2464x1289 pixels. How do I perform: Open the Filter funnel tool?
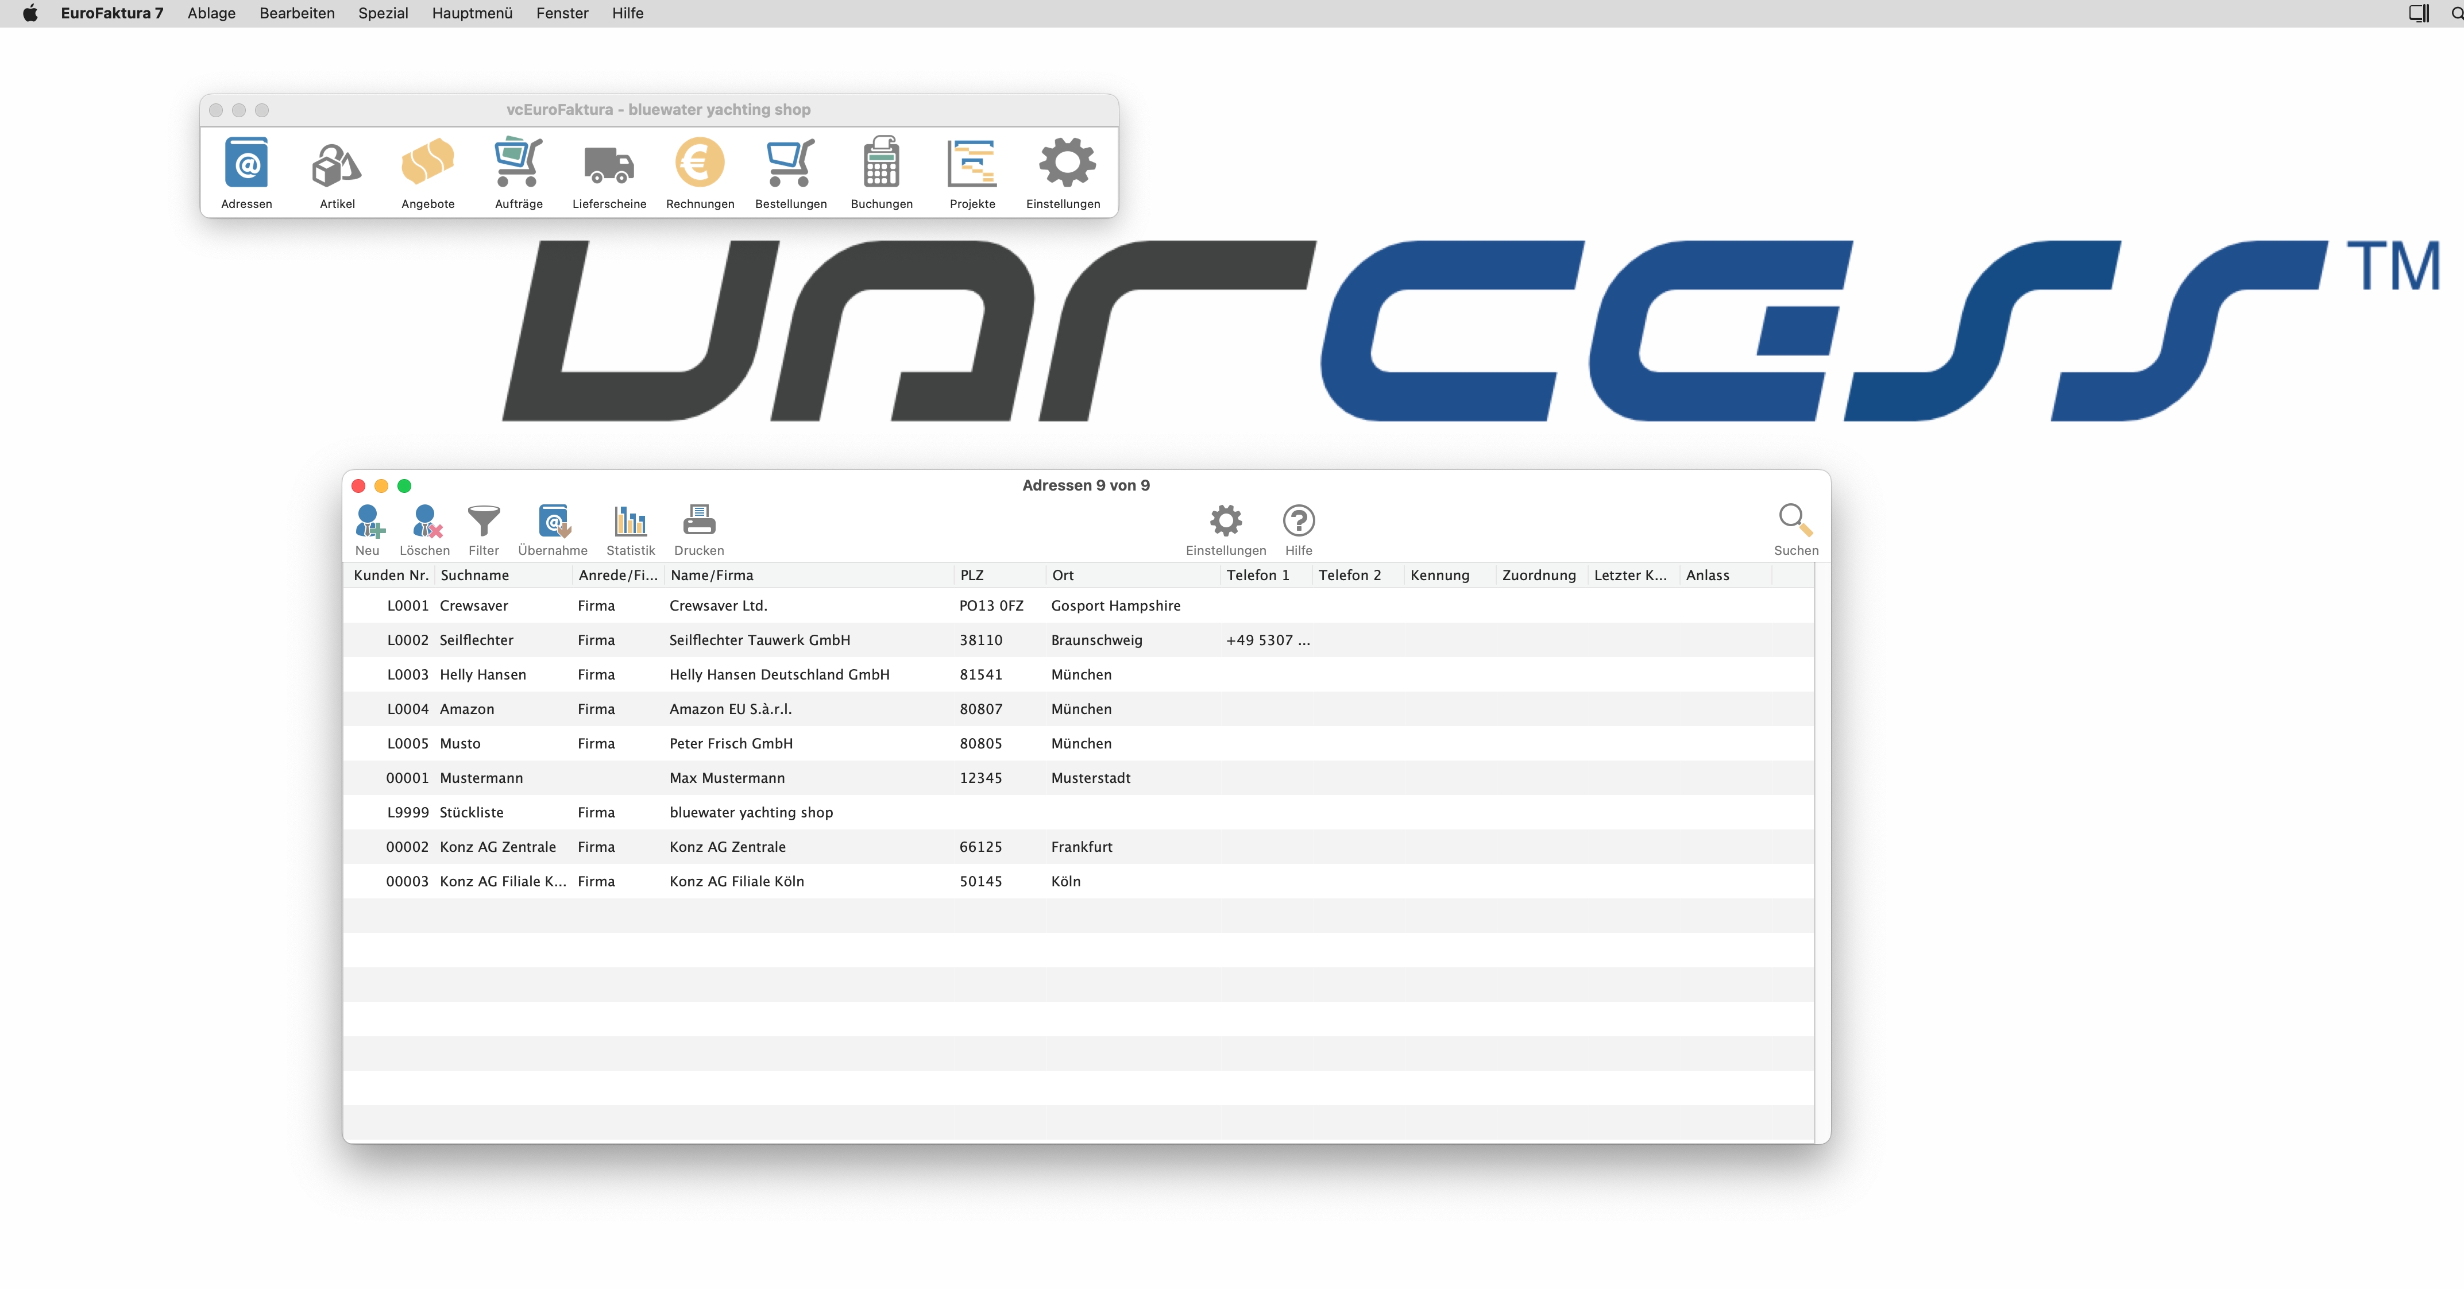pos(483,523)
